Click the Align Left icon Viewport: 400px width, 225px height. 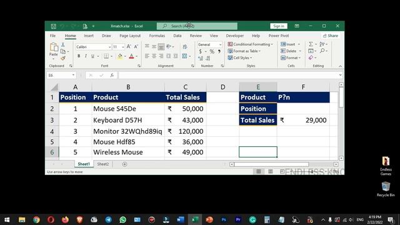[x=147, y=56]
